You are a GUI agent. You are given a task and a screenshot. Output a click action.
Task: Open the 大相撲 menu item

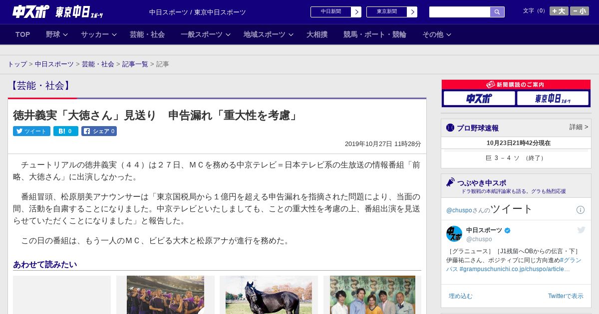pyautogui.click(x=317, y=34)
